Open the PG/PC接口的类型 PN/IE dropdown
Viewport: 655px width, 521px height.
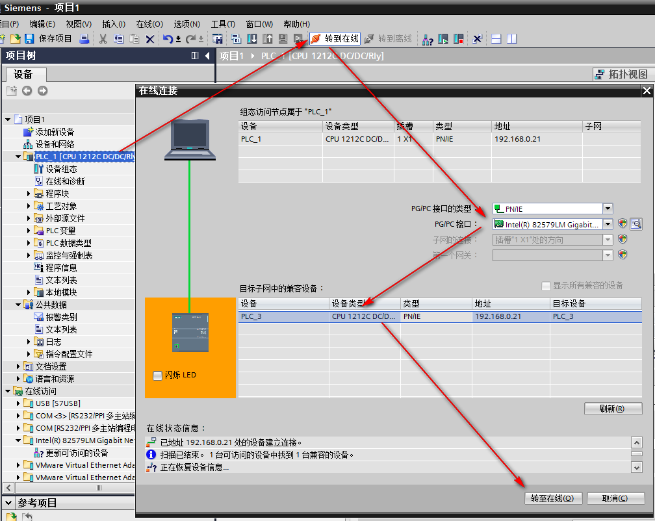[608, 209]
